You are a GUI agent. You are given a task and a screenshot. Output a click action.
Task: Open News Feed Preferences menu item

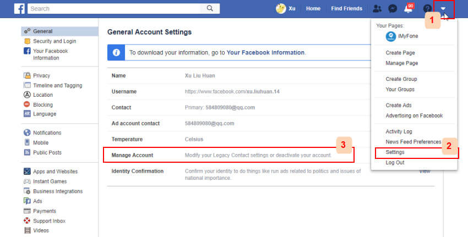pyautogui.click(x=413, y=142)
